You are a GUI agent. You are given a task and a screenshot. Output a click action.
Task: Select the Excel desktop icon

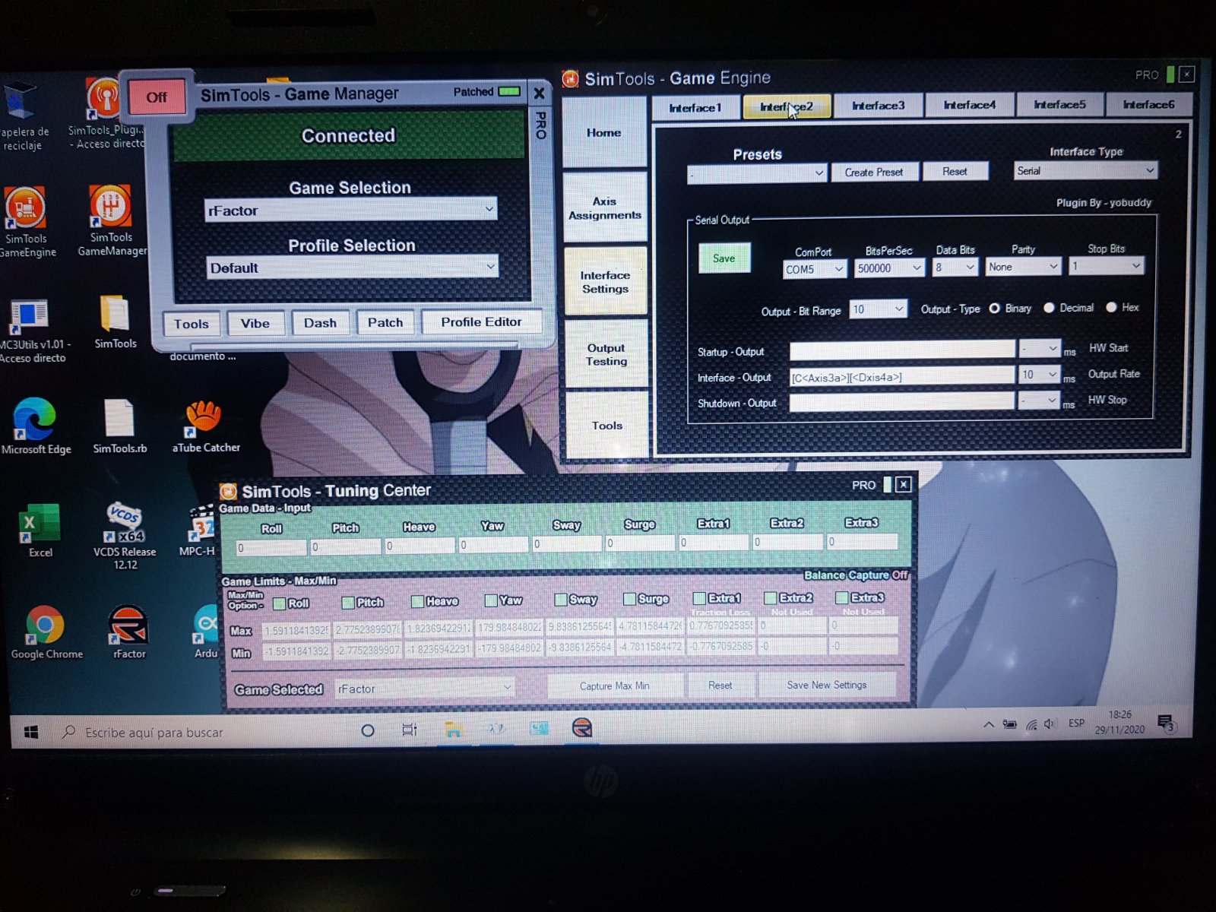click(40, 530)
